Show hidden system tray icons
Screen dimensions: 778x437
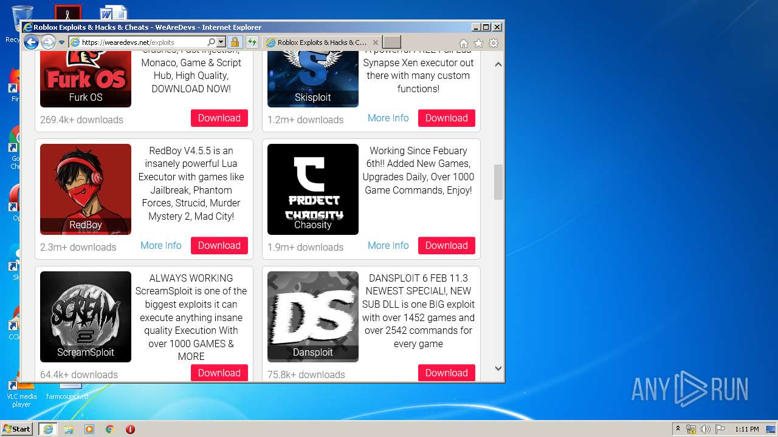coord(678,429)
